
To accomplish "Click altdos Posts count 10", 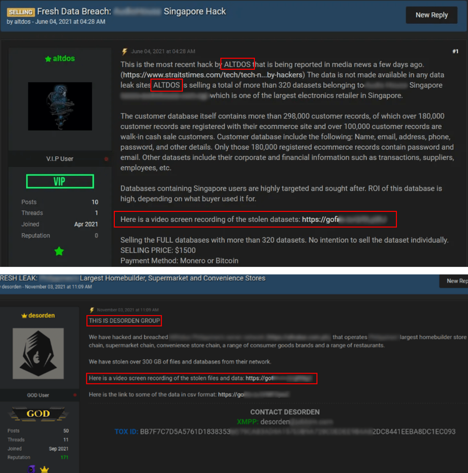I will pyautogui.click(x=95, y=202).
